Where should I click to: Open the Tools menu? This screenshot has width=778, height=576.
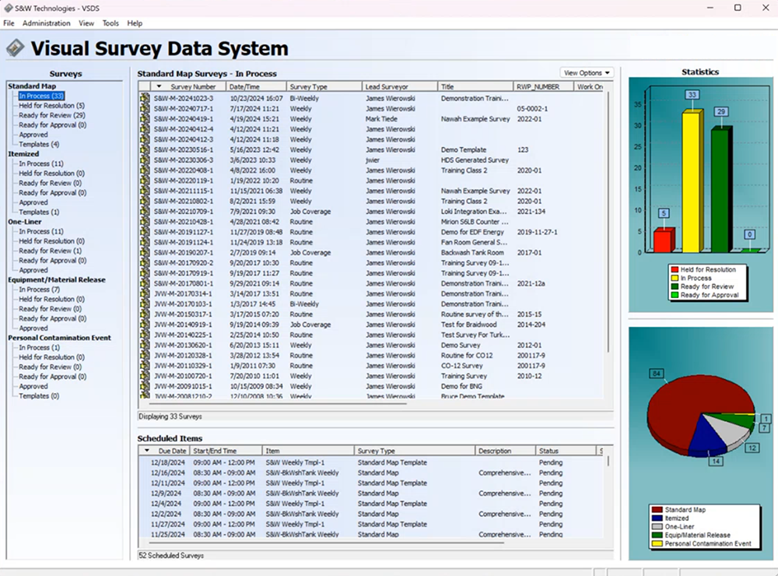pos(110,23)
